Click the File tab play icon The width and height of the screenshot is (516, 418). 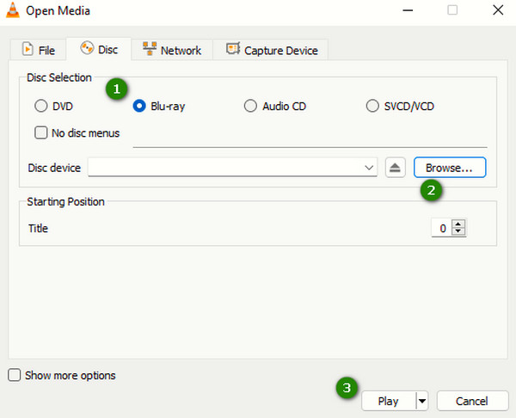28,50
